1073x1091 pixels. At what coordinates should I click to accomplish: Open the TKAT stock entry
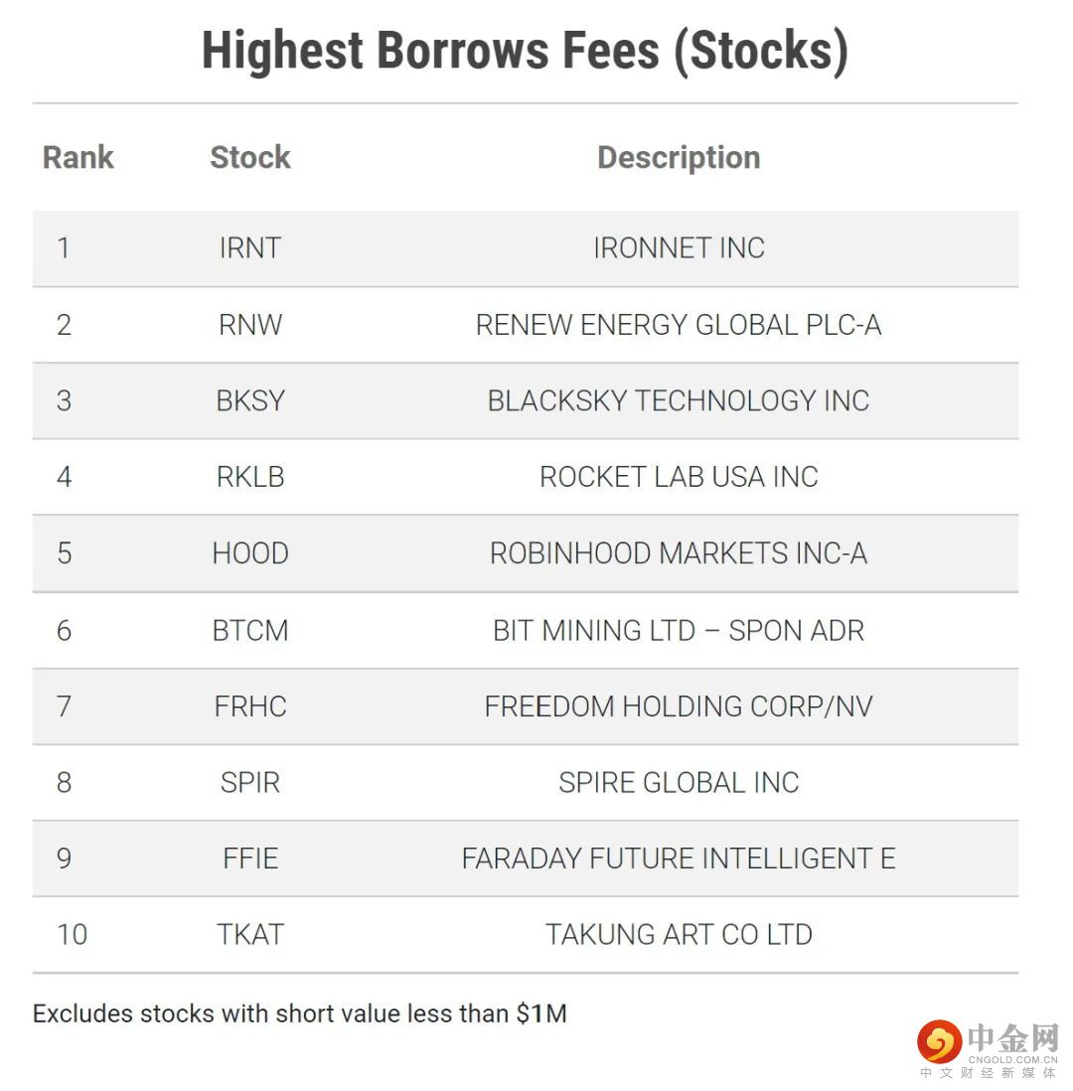(x=250, y=934)
